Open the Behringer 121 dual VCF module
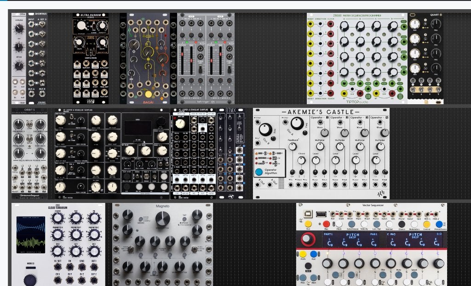 pos(206,58)
